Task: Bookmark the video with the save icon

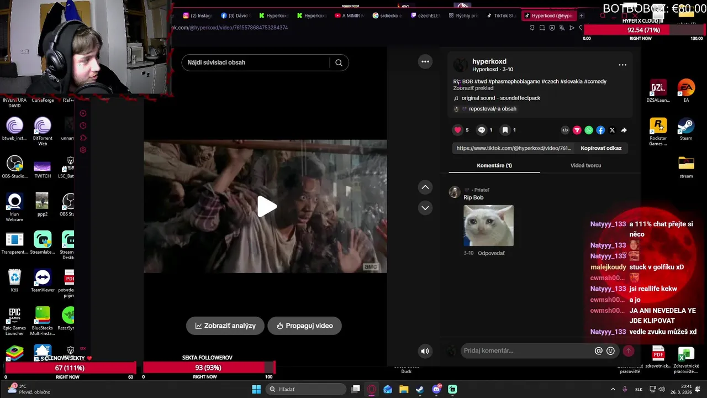Action: tap(505, 130)
